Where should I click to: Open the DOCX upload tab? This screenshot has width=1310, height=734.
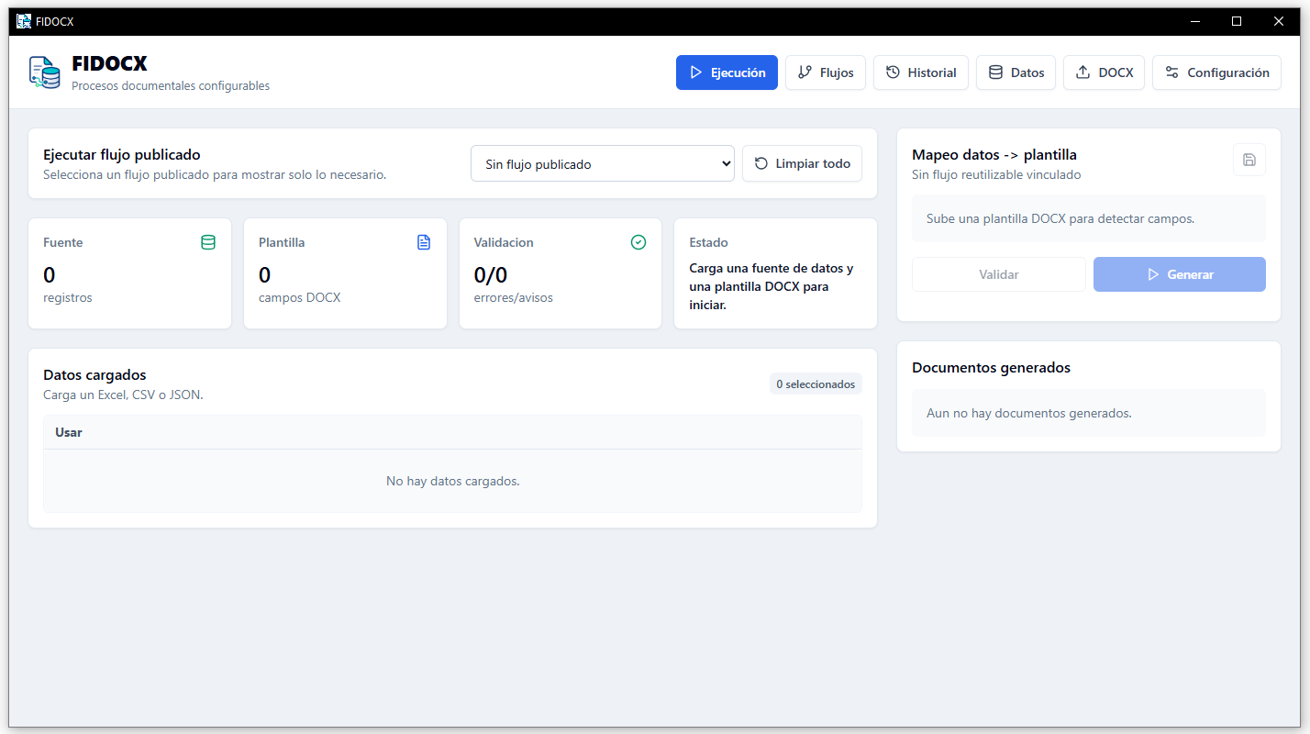tap(1104, 72)
